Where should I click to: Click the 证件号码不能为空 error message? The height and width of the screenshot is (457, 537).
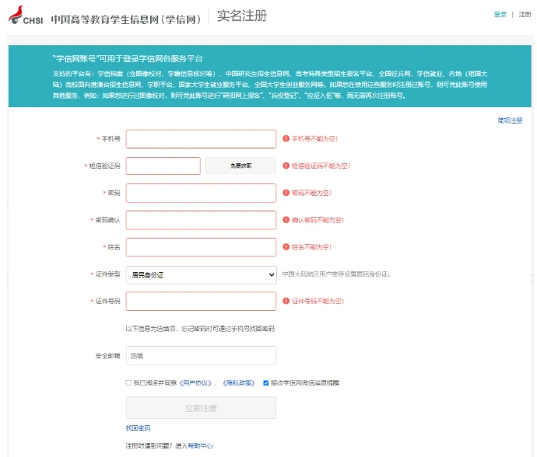(x=318, y=301)
